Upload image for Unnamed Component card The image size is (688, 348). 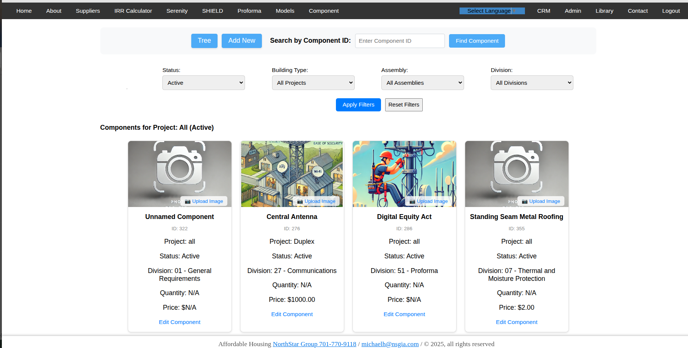(x=204, y=201)
